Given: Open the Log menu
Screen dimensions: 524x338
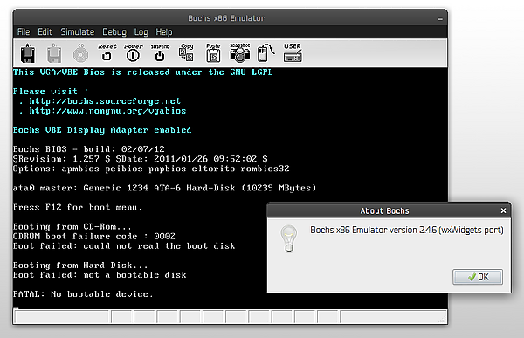Looking at the screenshot, I should click(x=141, y=32).
